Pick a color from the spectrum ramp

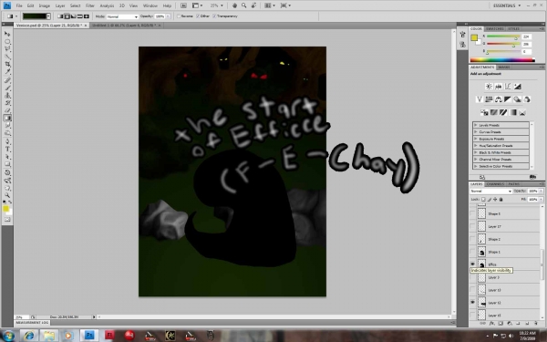click(502, 60)
